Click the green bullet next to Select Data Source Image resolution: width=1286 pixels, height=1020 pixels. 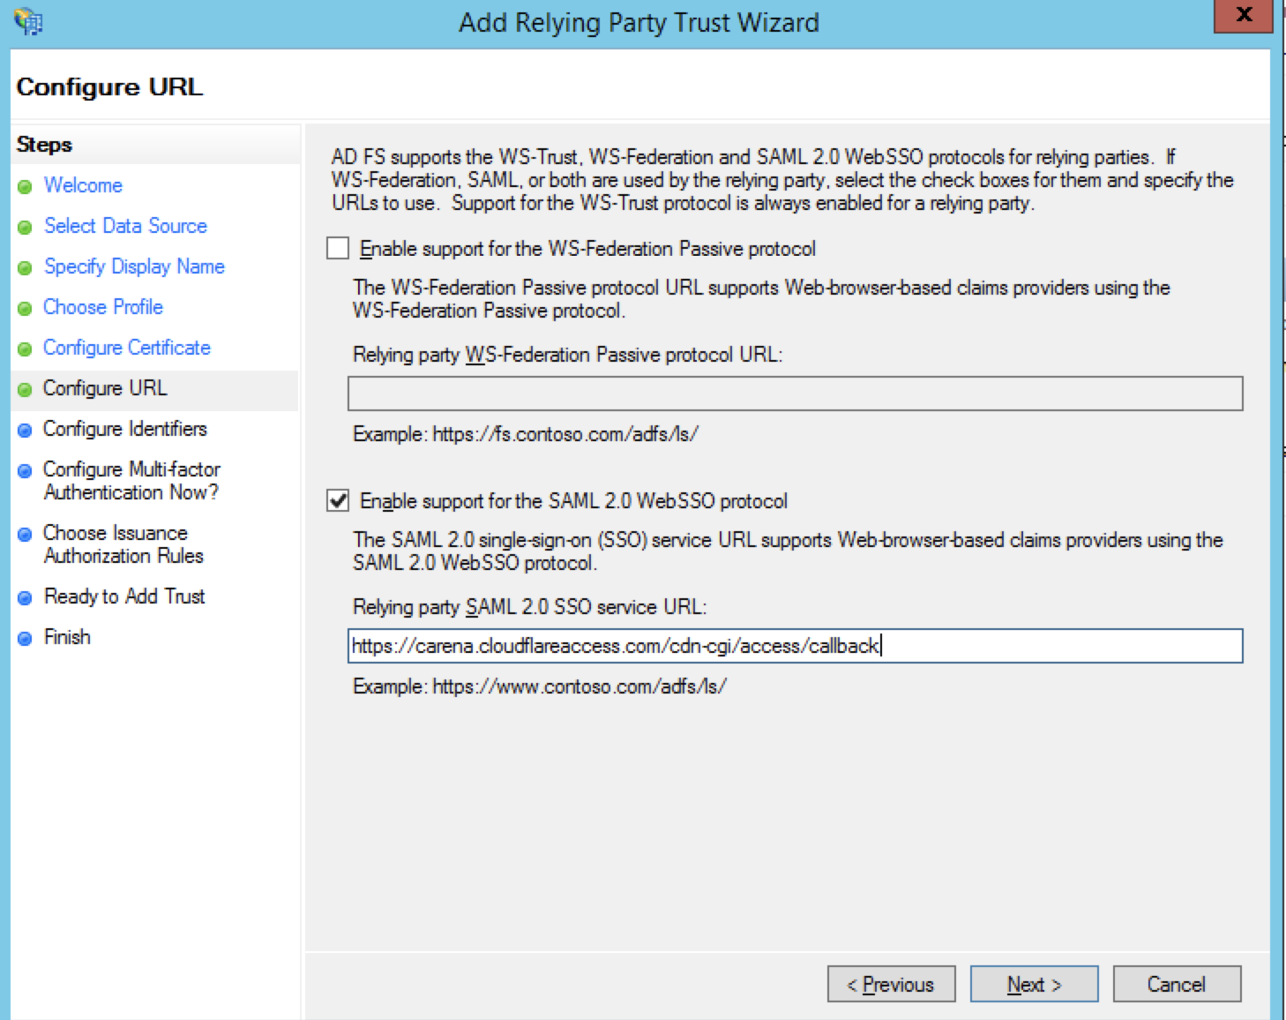pos(26,227)
